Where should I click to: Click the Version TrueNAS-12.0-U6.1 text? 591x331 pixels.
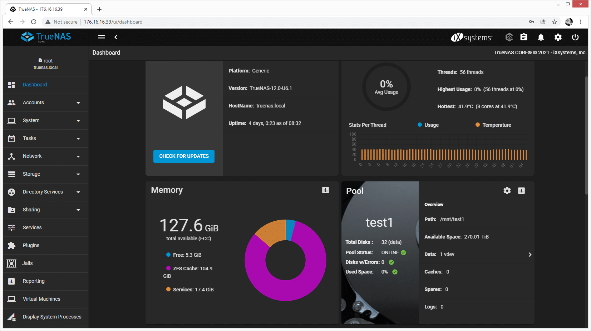(260, 88)
